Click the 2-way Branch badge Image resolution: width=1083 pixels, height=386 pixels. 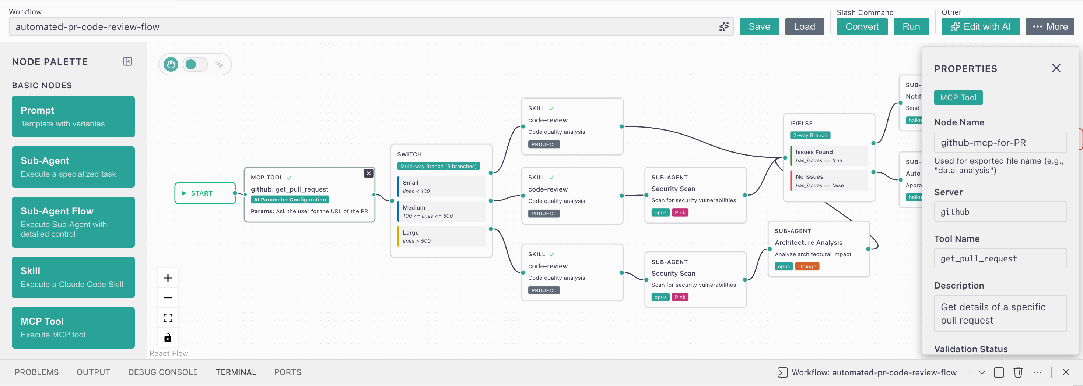(x=810, y=135)
